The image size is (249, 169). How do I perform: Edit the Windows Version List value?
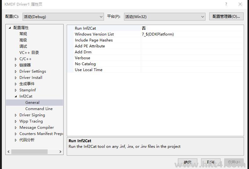tap(192, 34)
